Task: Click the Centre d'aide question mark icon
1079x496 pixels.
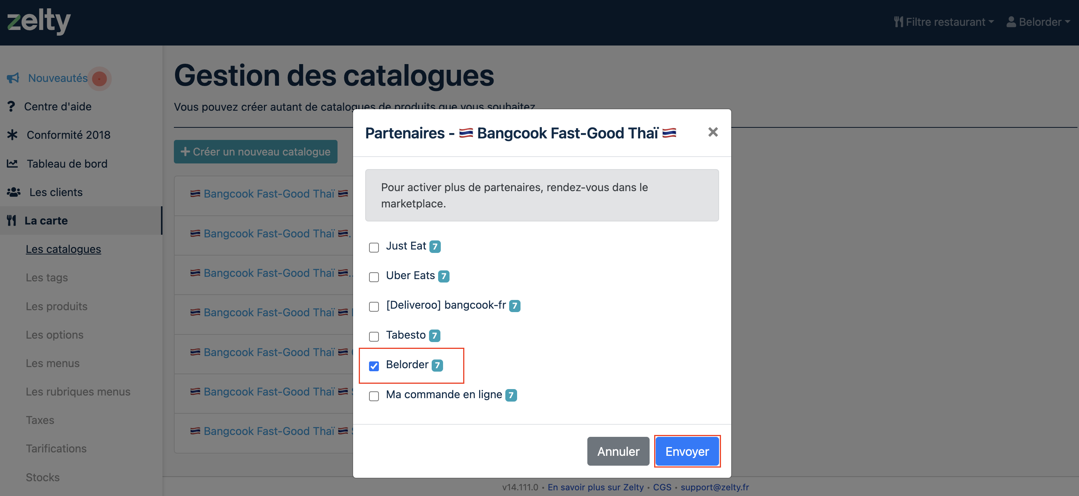Action: coord(11,106)
